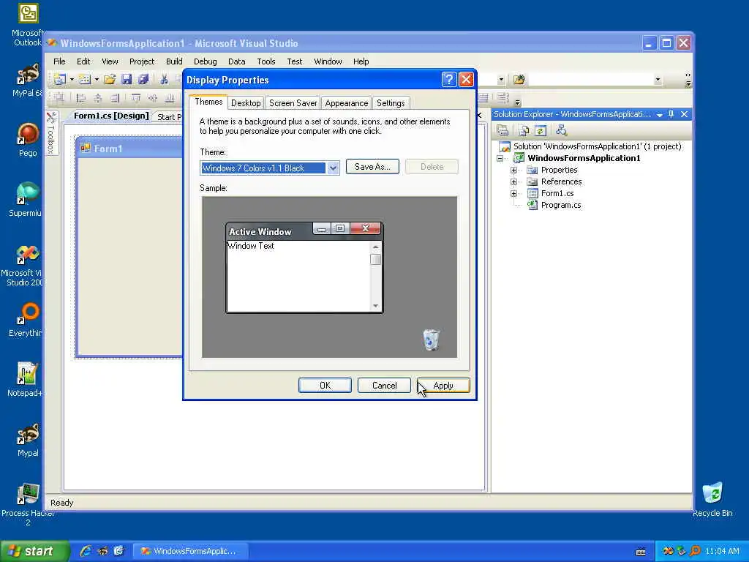Click sample Active Window scrollbar thumb
Image resolution: width=749 pixels, height=562 pixels.
point(375,259)
